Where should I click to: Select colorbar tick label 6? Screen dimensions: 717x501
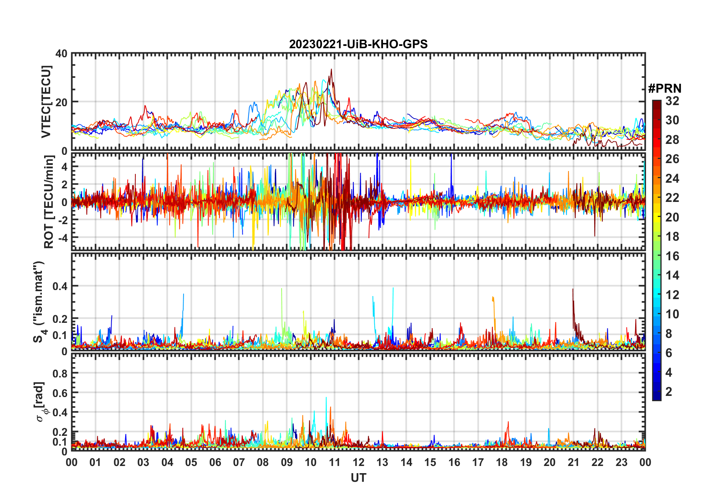[x=669, y=353]
